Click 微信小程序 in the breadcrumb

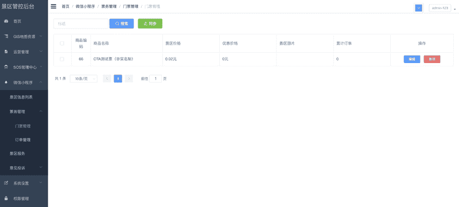(x=85, y=6)
